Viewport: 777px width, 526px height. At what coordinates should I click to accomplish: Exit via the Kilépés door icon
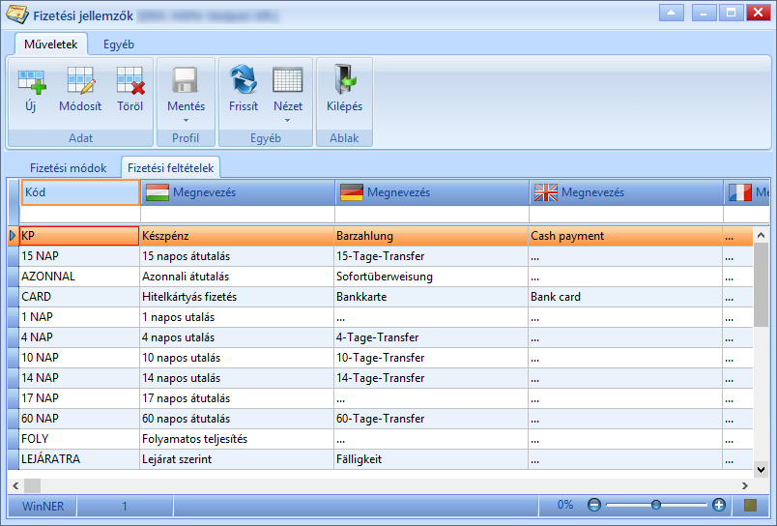pyautogui.click(x=345, y=79)
